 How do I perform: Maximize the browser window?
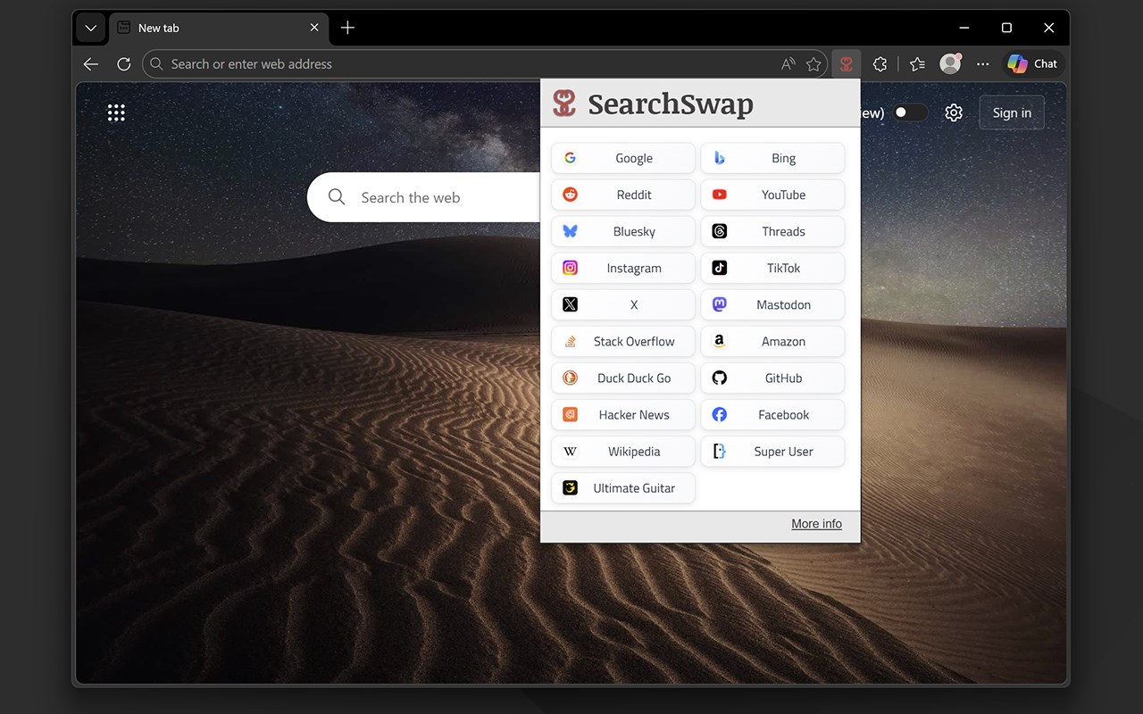click(x=1006, y=28)
